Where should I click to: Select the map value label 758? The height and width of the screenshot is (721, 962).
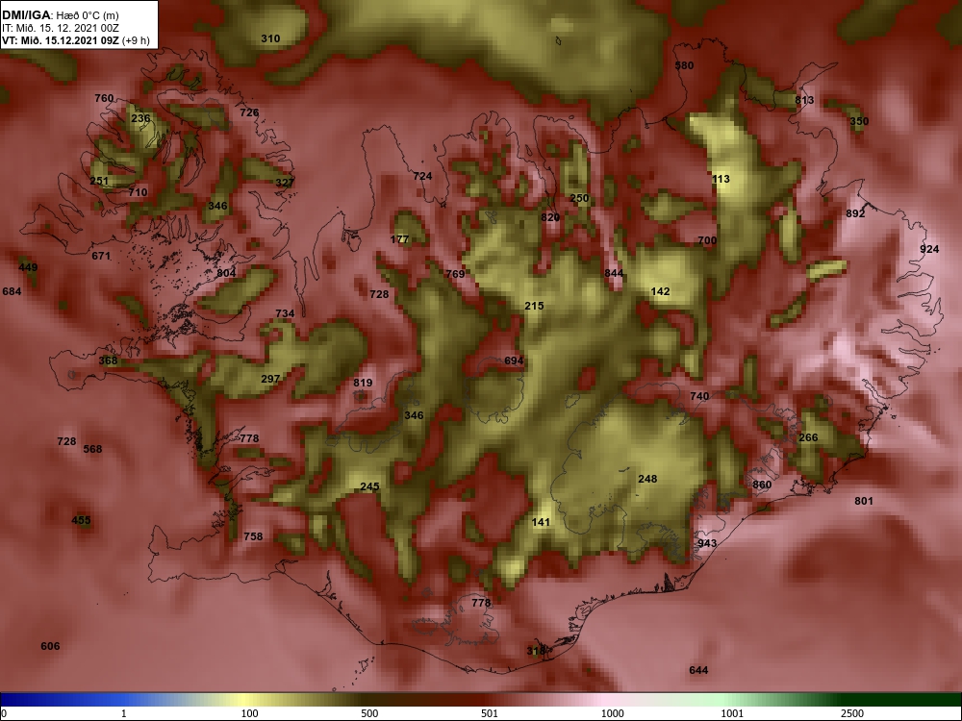pyautogui.click(x=253, y=536)
